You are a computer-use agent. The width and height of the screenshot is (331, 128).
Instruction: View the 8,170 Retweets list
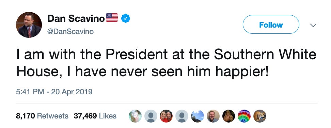pos(42,116)
